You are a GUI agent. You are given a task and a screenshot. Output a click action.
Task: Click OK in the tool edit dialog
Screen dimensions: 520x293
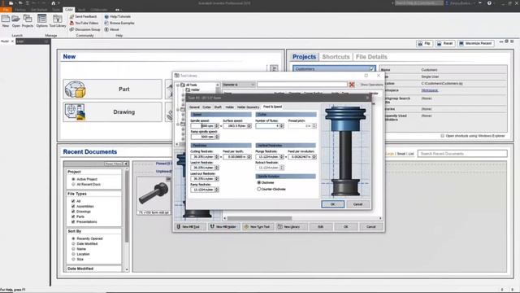332,204
